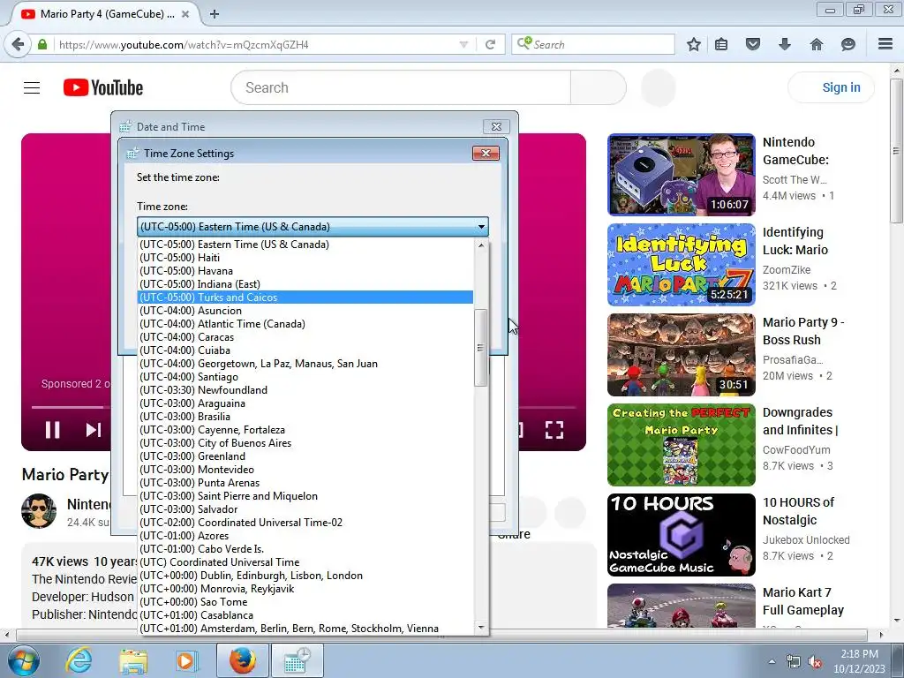Open Downgrades and Infinites video link
Image resolution: width=904 pixels, height=678 pixels.
pos(800,421)
